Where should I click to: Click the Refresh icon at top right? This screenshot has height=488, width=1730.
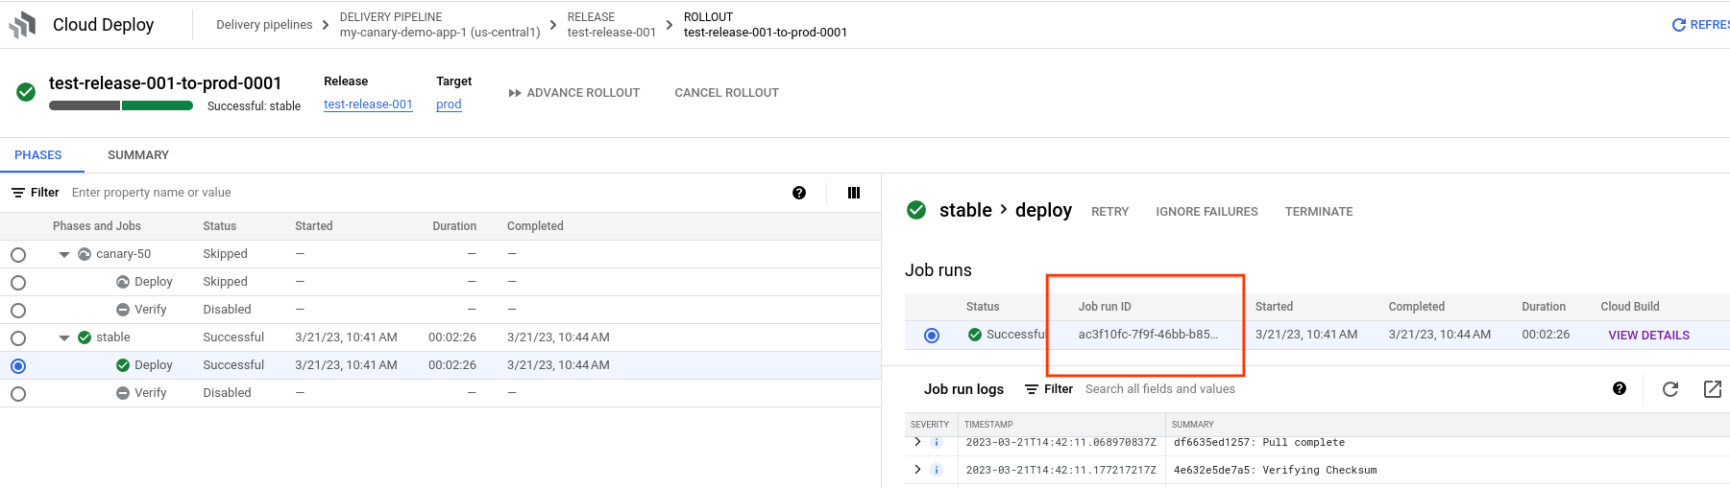coord(1679,25)
